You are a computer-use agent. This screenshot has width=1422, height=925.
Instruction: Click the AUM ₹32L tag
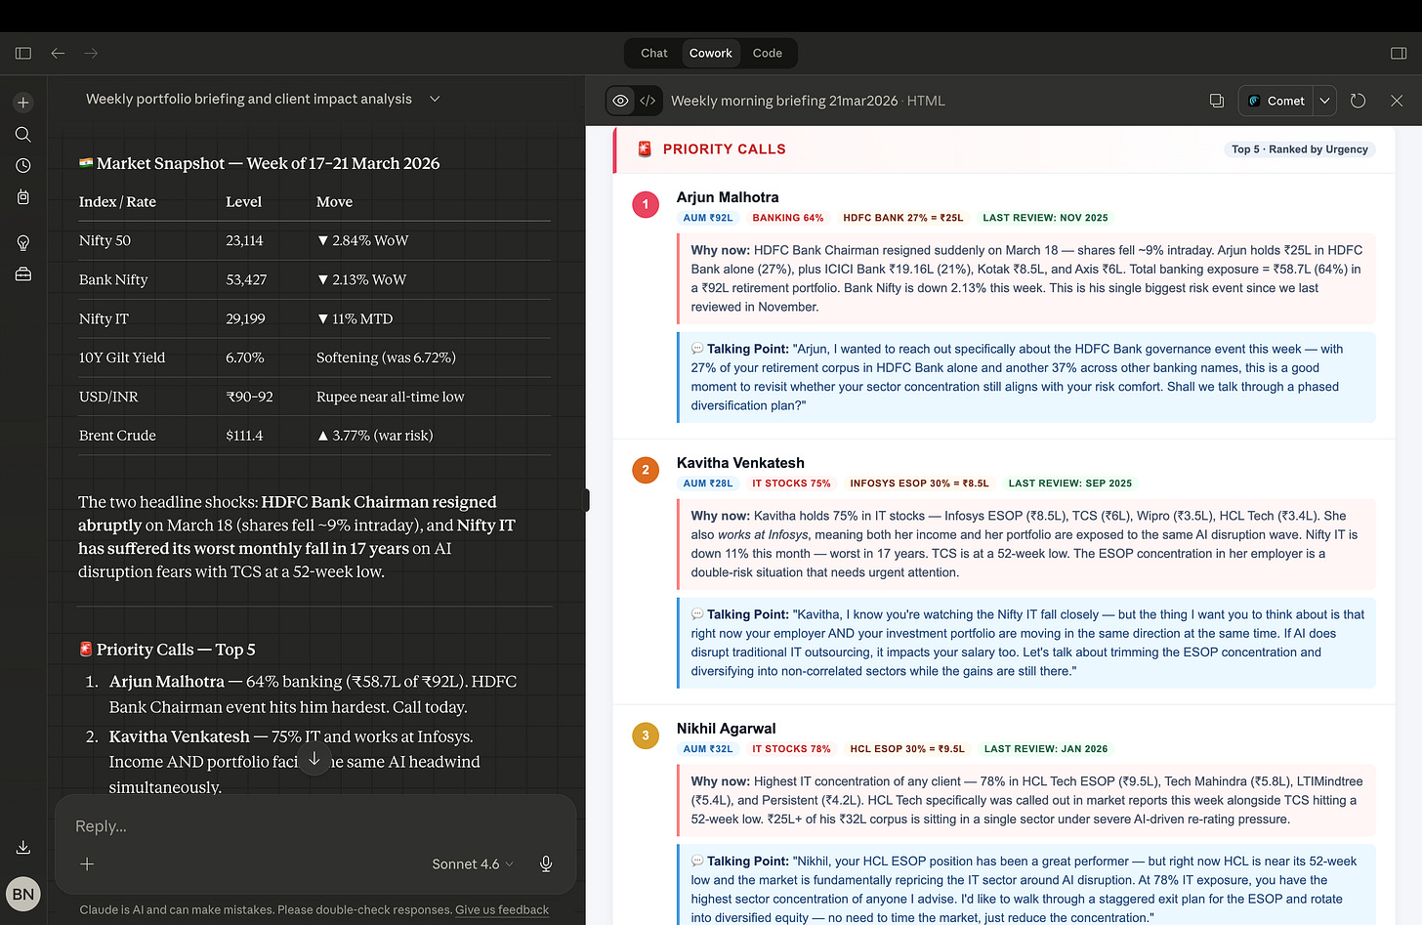click(708, 749)
